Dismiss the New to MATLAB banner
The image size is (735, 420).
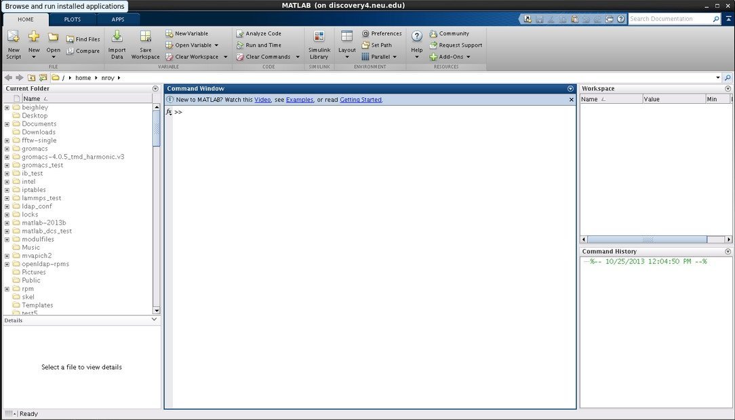pos(572,100)
